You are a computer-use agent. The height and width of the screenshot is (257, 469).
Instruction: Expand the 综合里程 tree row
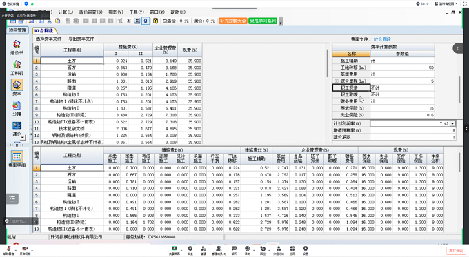[337, 81]
